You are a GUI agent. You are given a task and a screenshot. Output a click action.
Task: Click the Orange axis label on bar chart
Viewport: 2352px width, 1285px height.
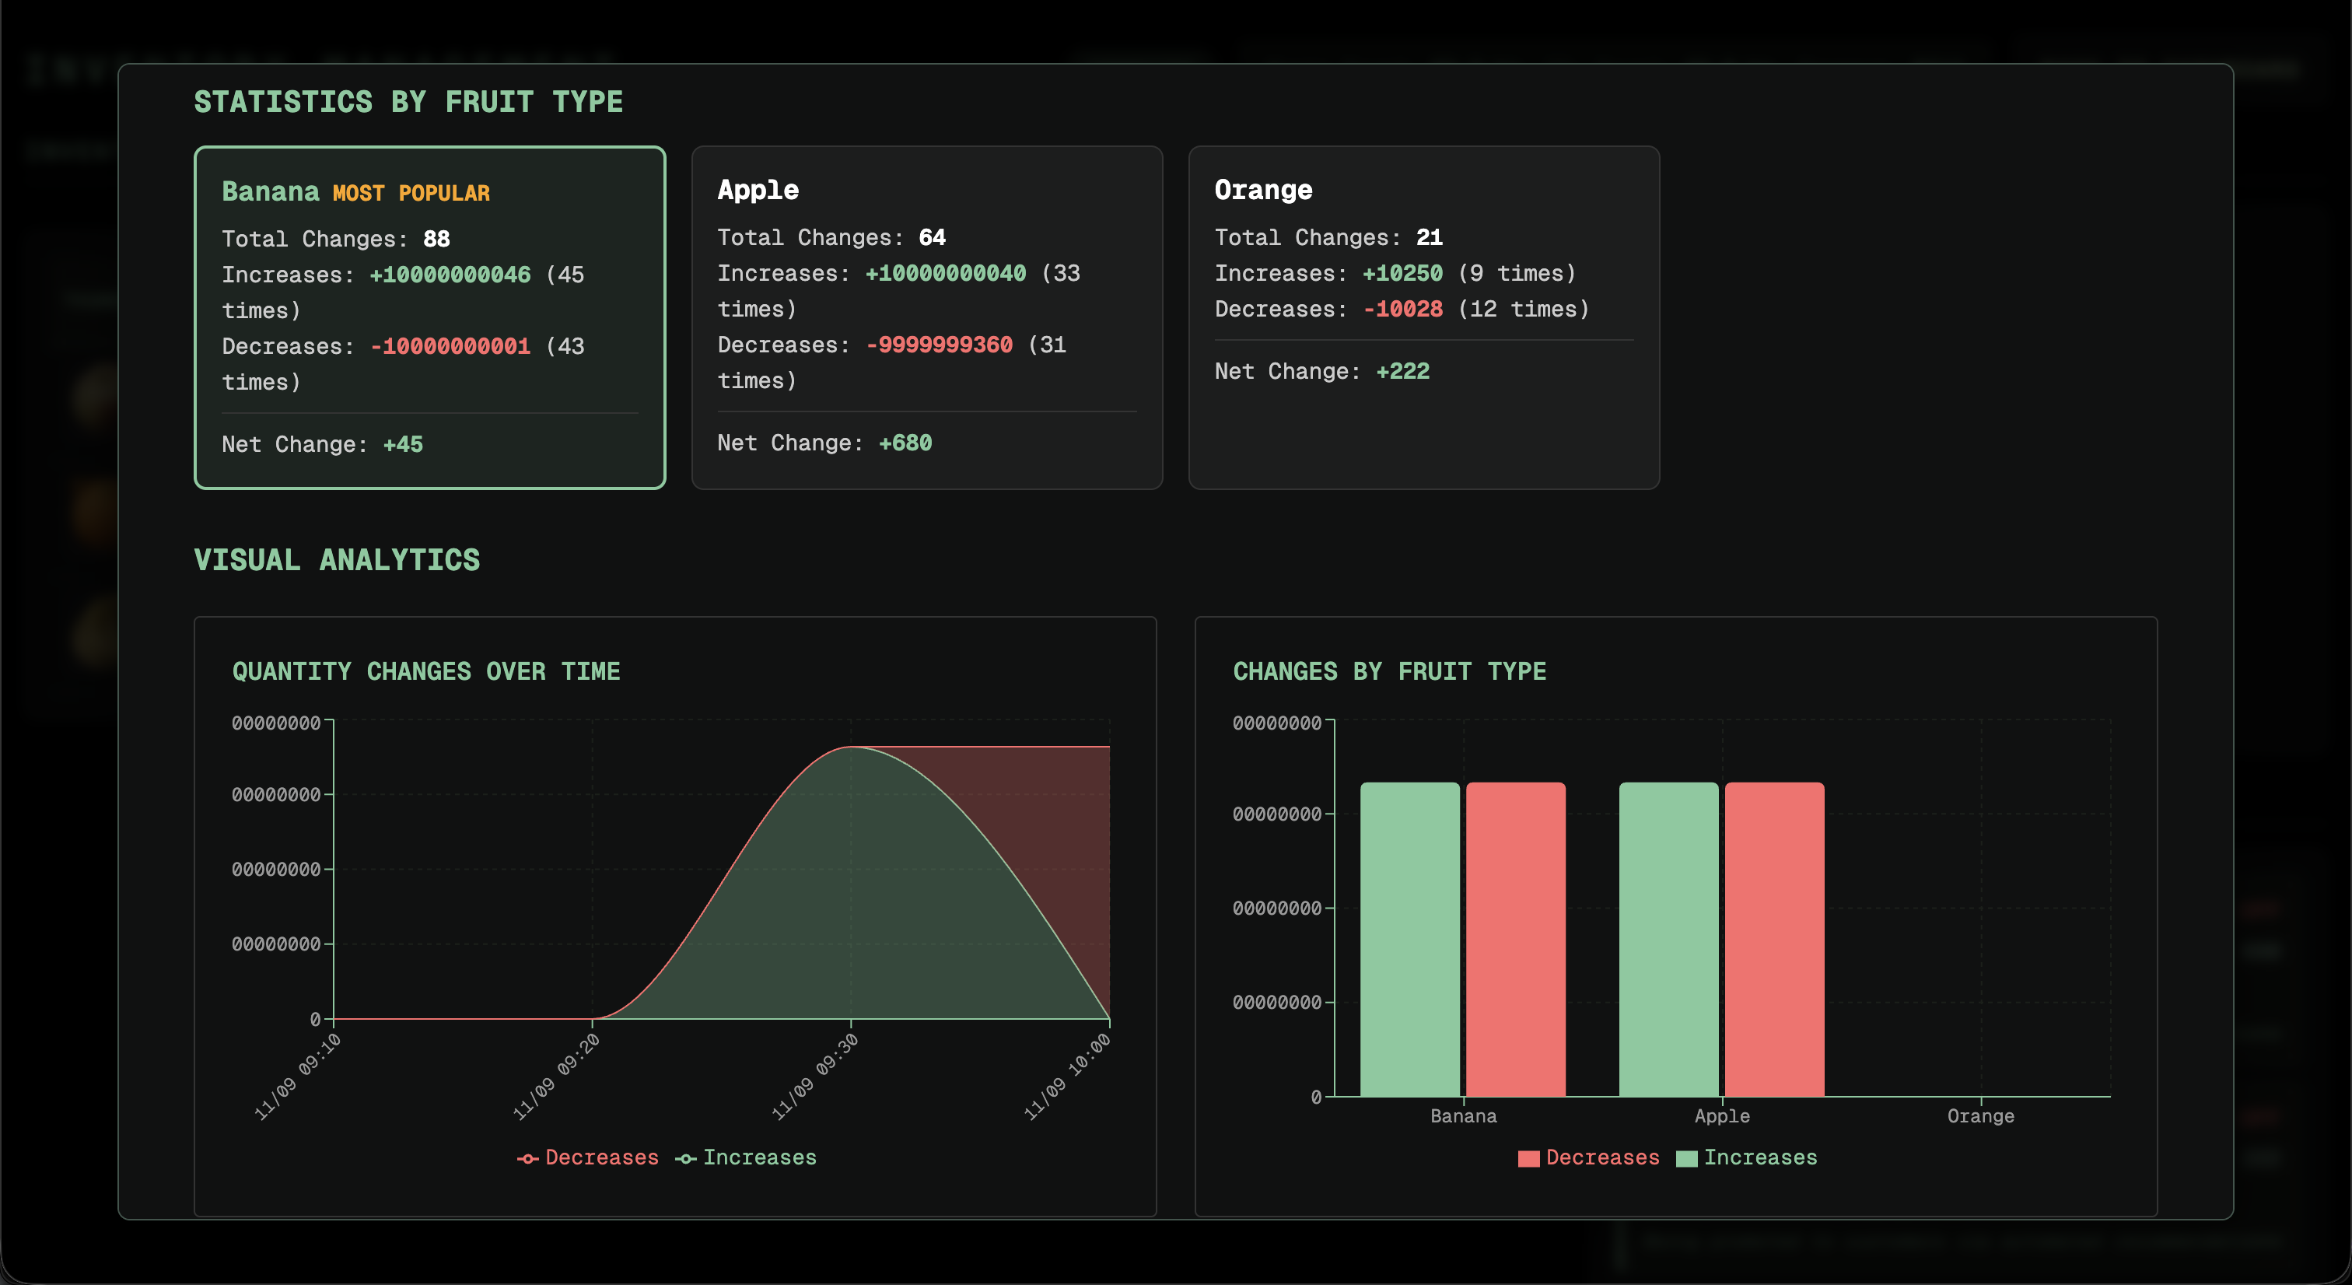(1979, 1115)
